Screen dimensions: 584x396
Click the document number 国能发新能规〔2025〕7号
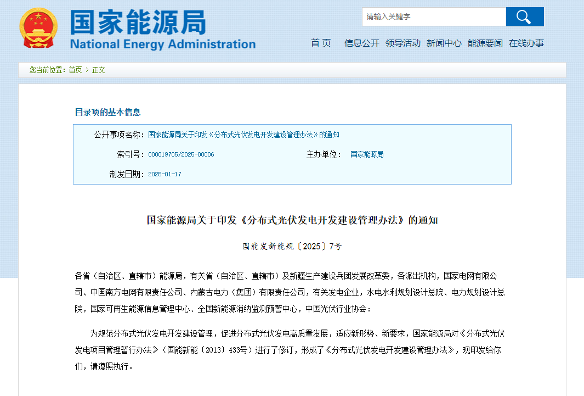(x=292, y=247)
